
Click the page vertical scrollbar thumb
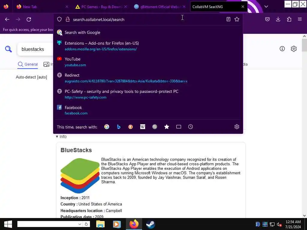tap(304, 45)
